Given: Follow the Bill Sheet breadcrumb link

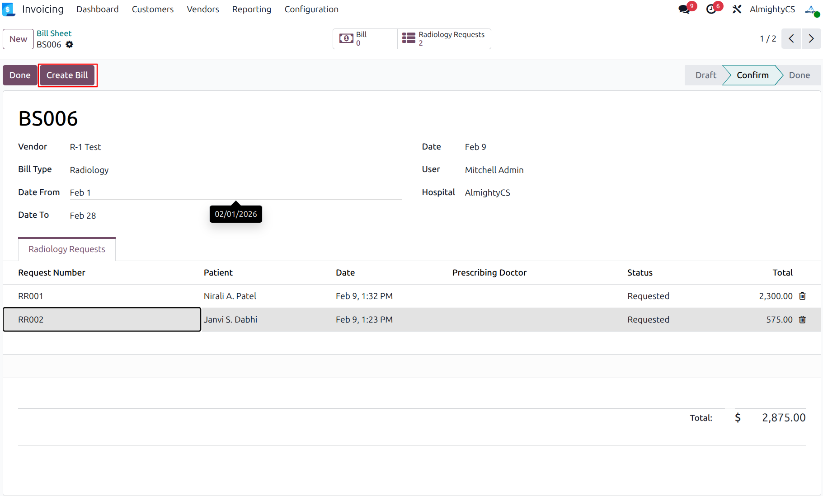Looking at the screenshot, I should coord(54,33).
